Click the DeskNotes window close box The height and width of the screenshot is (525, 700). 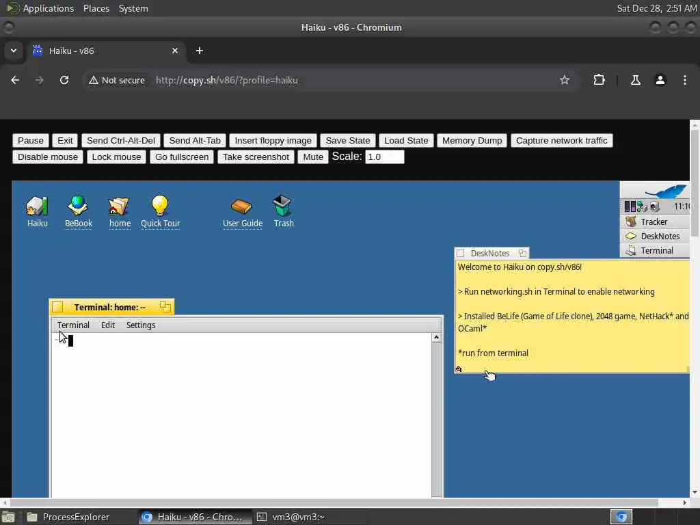pyautogui.click(x=461, y=253)
